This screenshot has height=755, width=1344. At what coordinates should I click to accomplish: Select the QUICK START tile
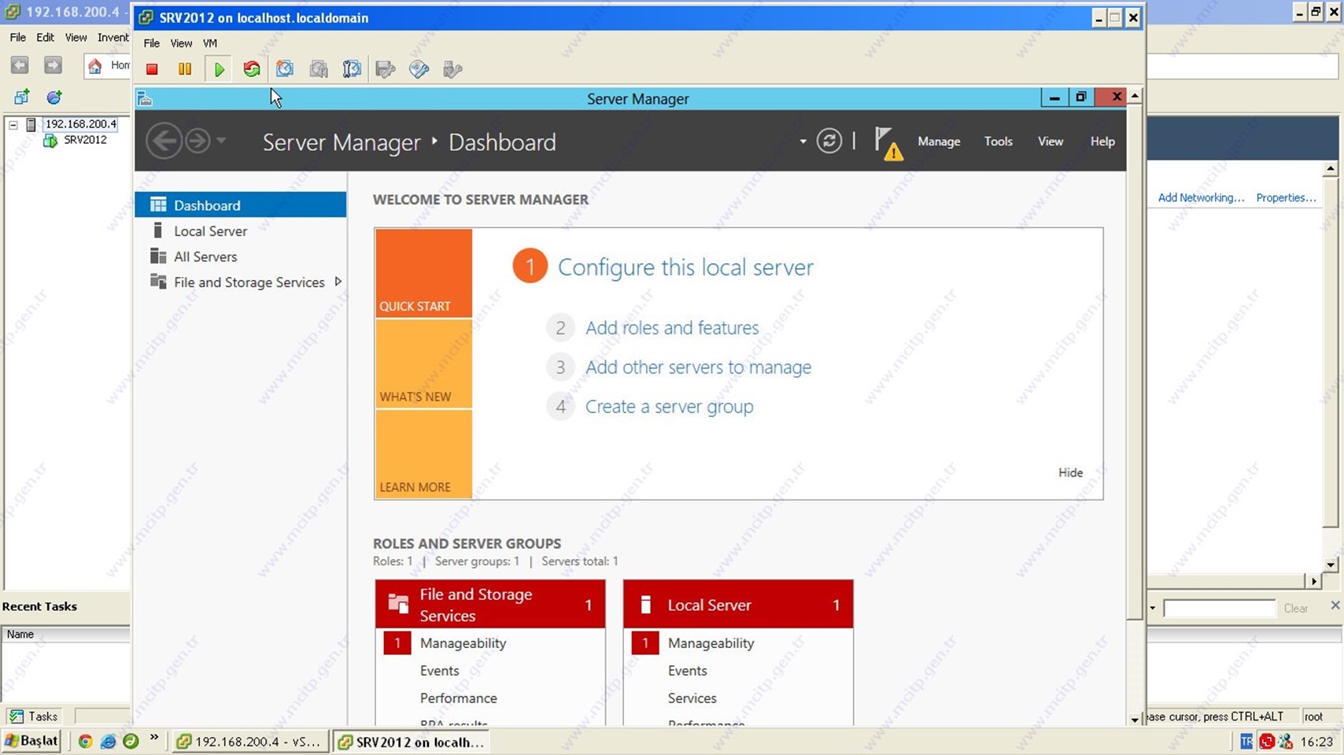click(x=423, y=273)
